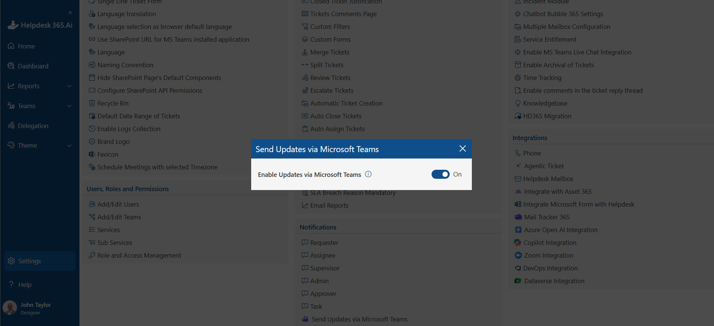The image size is (714, 326).
Task: Click the Dashboard icon in sidebar
Action: click(11, 66)
